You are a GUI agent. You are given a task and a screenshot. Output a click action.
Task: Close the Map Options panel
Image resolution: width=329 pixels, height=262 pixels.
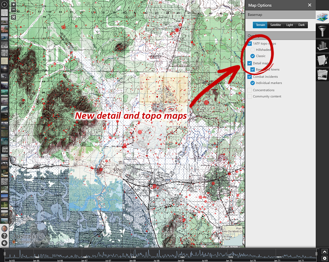[x=309, y=5]
